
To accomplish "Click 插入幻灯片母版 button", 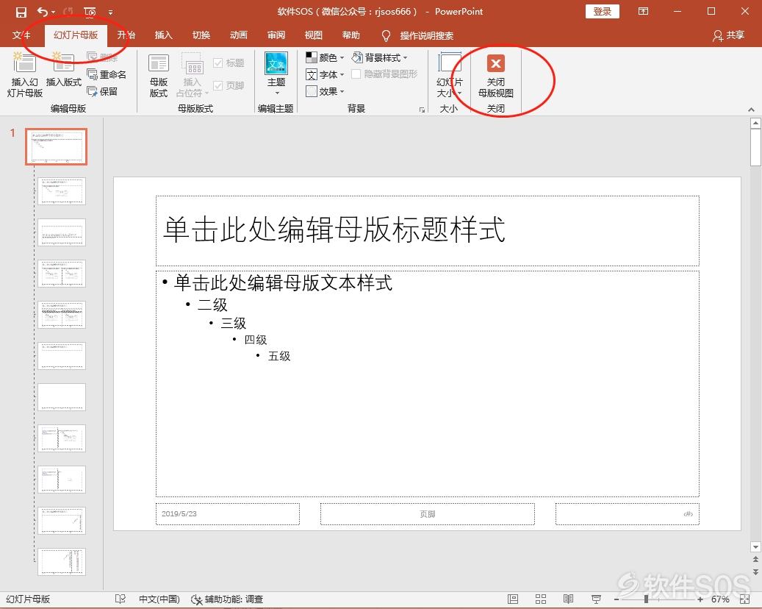I will (25, 76).
